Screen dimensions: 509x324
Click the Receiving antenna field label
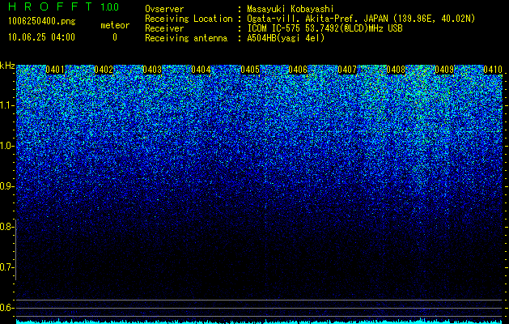point(186,38)
